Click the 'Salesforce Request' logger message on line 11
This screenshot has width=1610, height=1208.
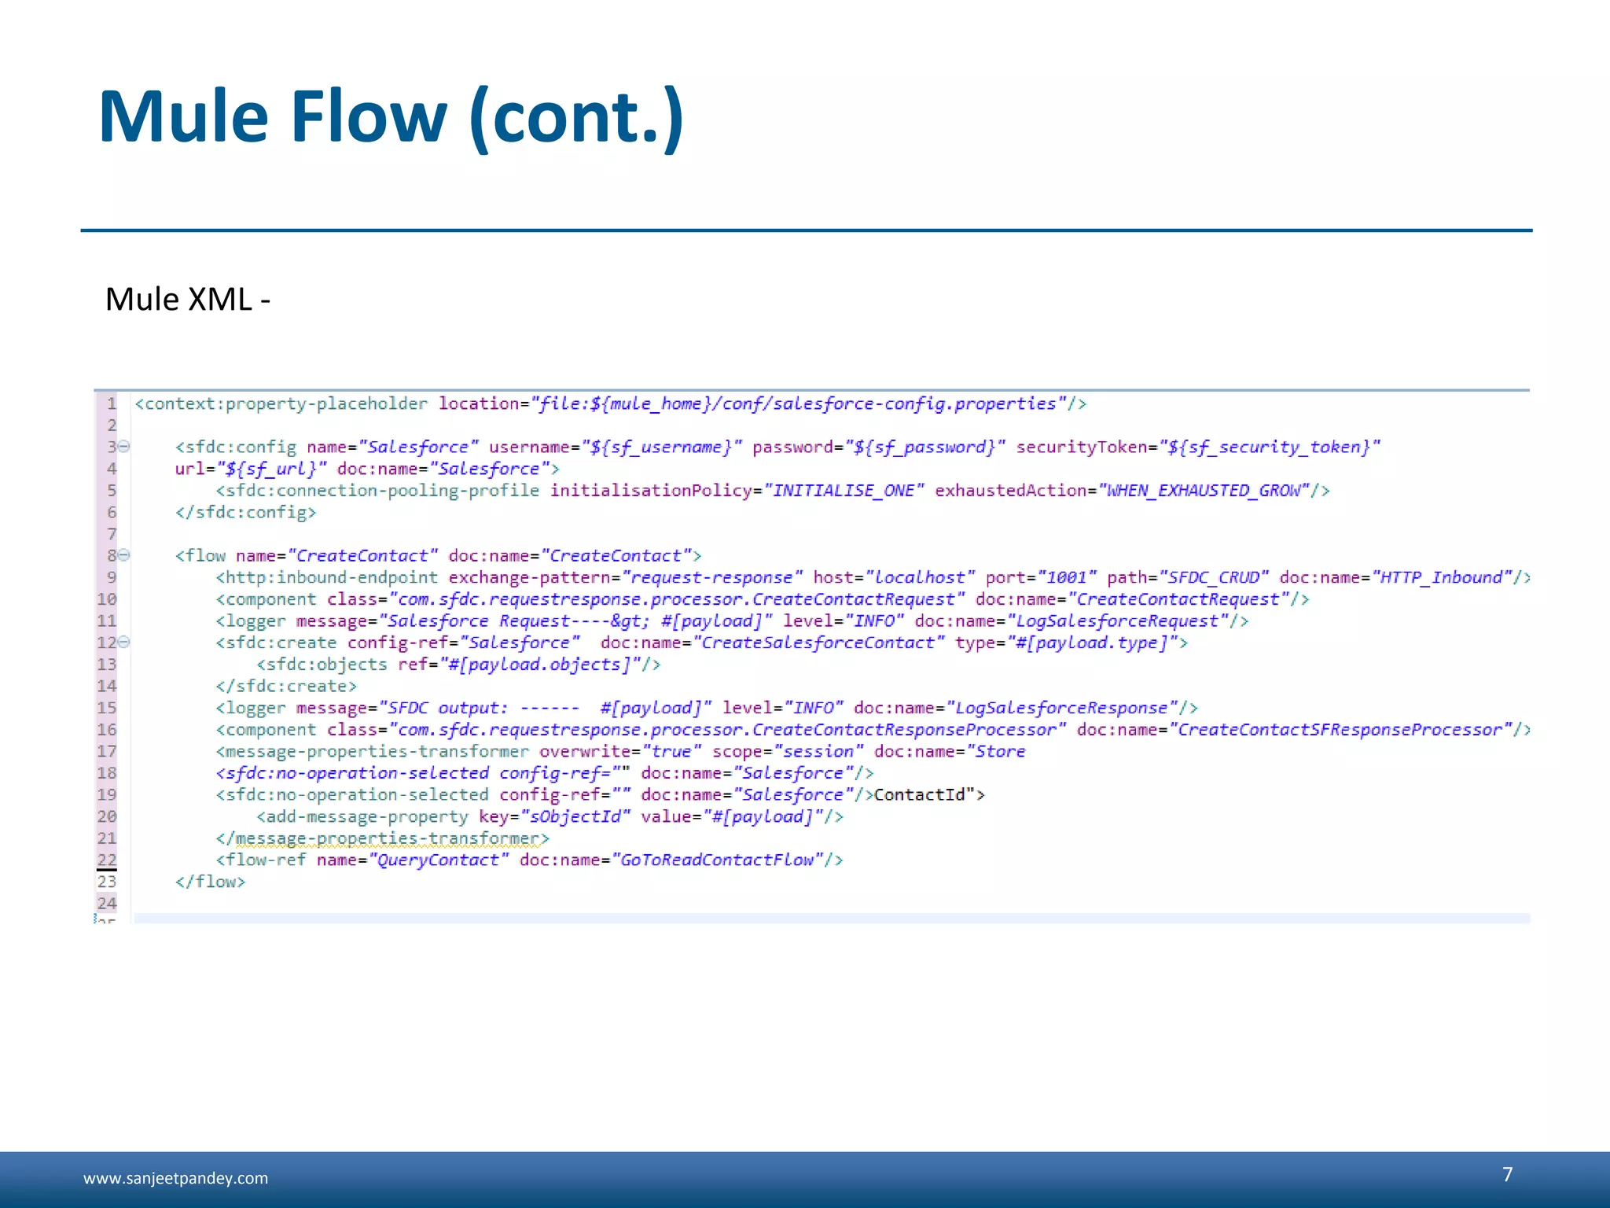[575, 621]
